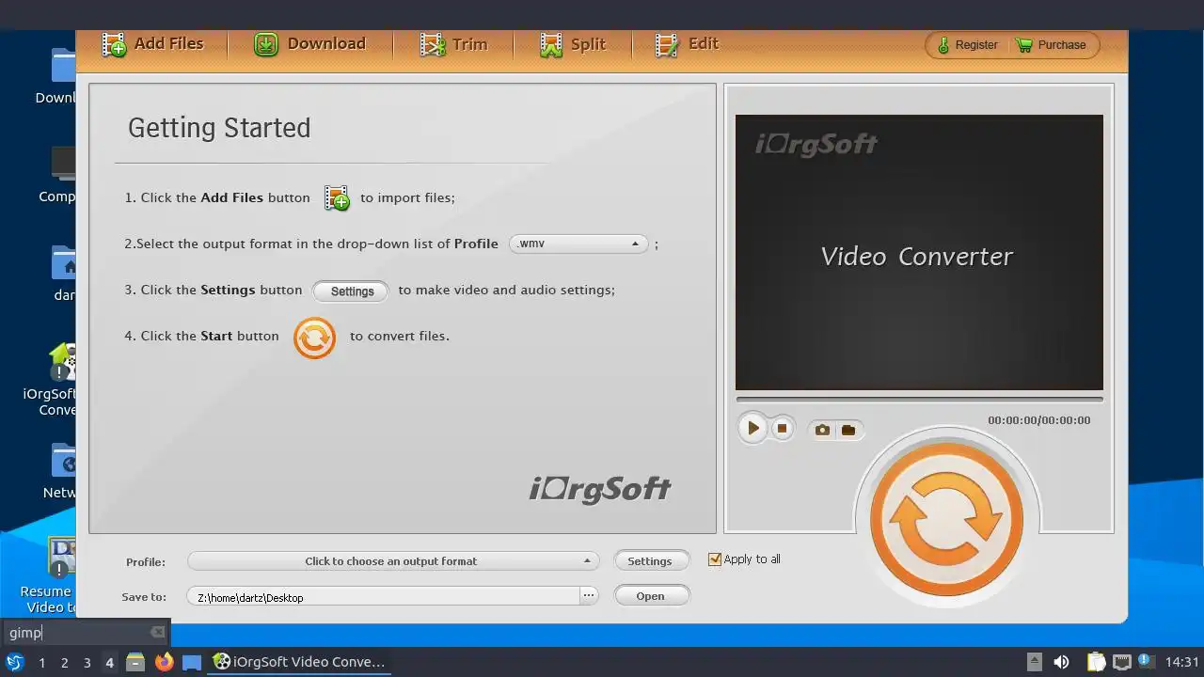The width and height of the screenshot is (1204, 677).
Task: Clear the gimp search text
Action: pyautogui.click(x=158, y=633)
